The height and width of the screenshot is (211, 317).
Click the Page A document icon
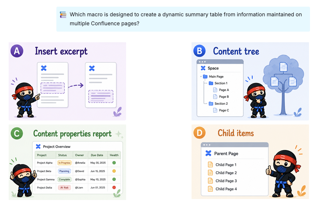tap(215, 90)
